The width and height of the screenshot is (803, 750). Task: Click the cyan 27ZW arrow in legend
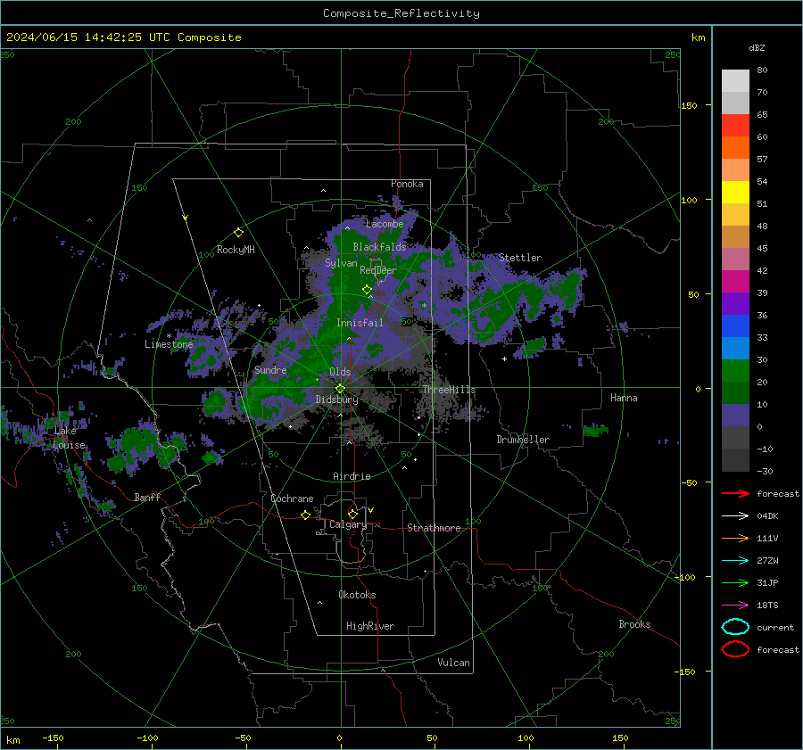[735, 561]
